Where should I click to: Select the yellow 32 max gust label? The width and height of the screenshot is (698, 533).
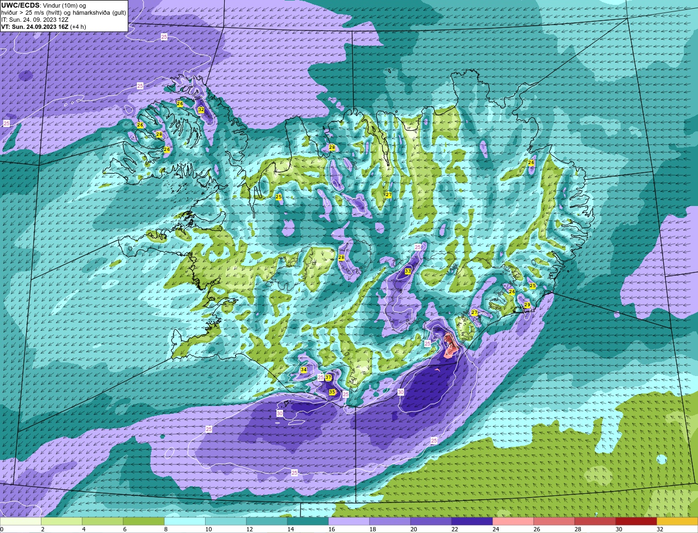tap(201, 110)
